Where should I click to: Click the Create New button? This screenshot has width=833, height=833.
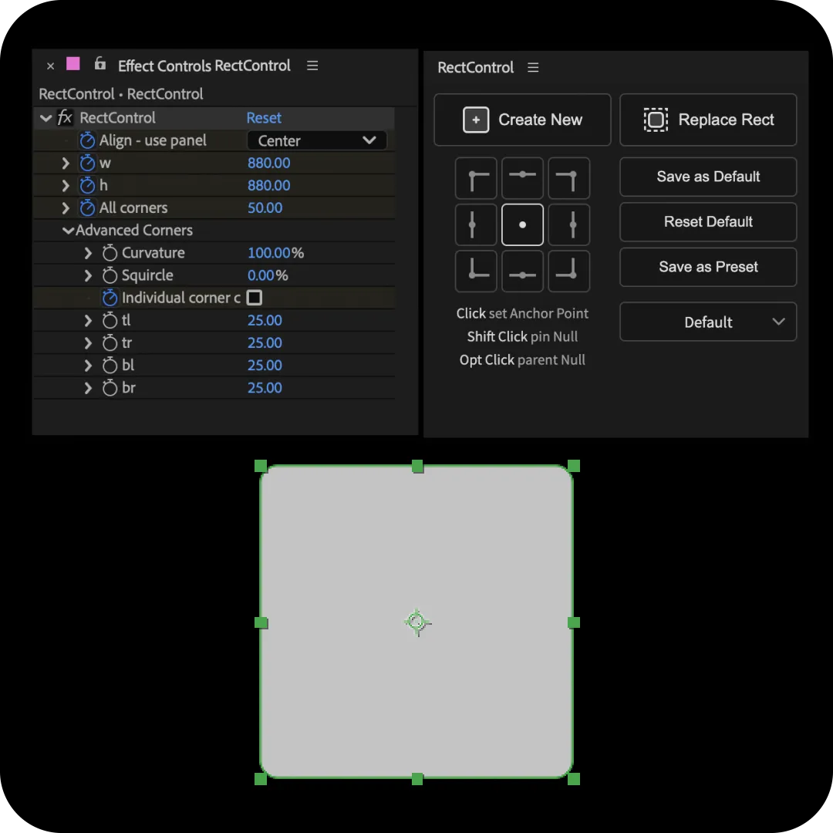tap(522, 120)
